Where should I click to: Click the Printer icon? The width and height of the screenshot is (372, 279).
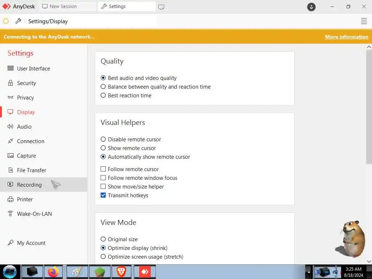pos(11,199)
